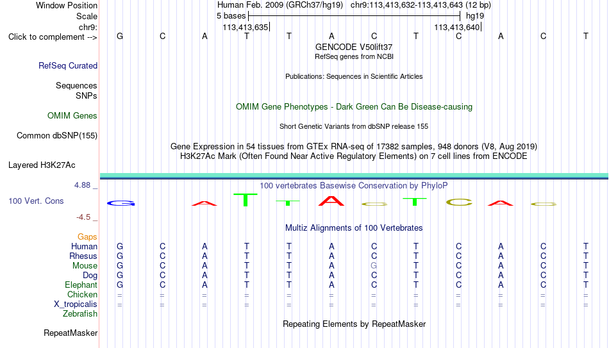Click the RepeatMasker track label
Screen dimensions: 609x348
coord(71,333)
